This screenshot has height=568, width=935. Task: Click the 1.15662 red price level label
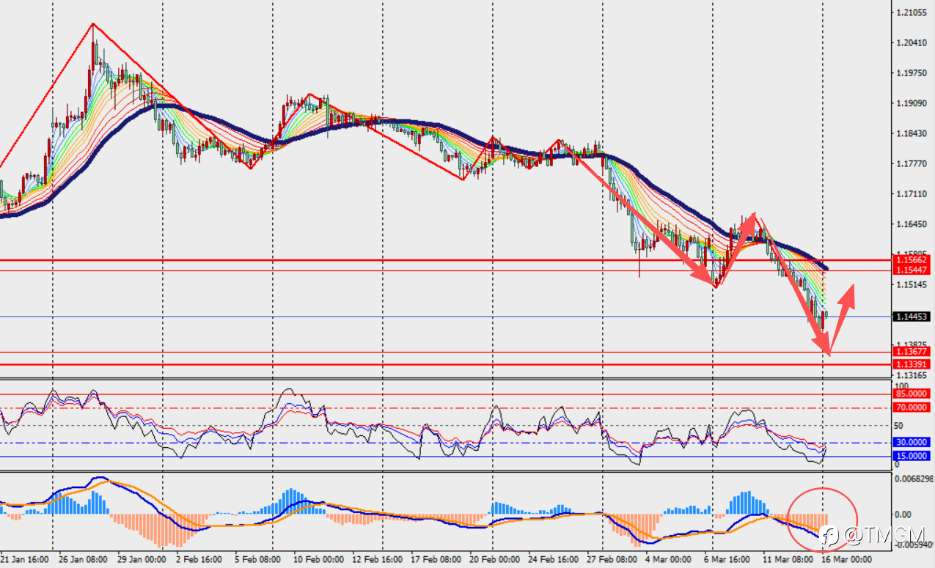coord(913,260)
